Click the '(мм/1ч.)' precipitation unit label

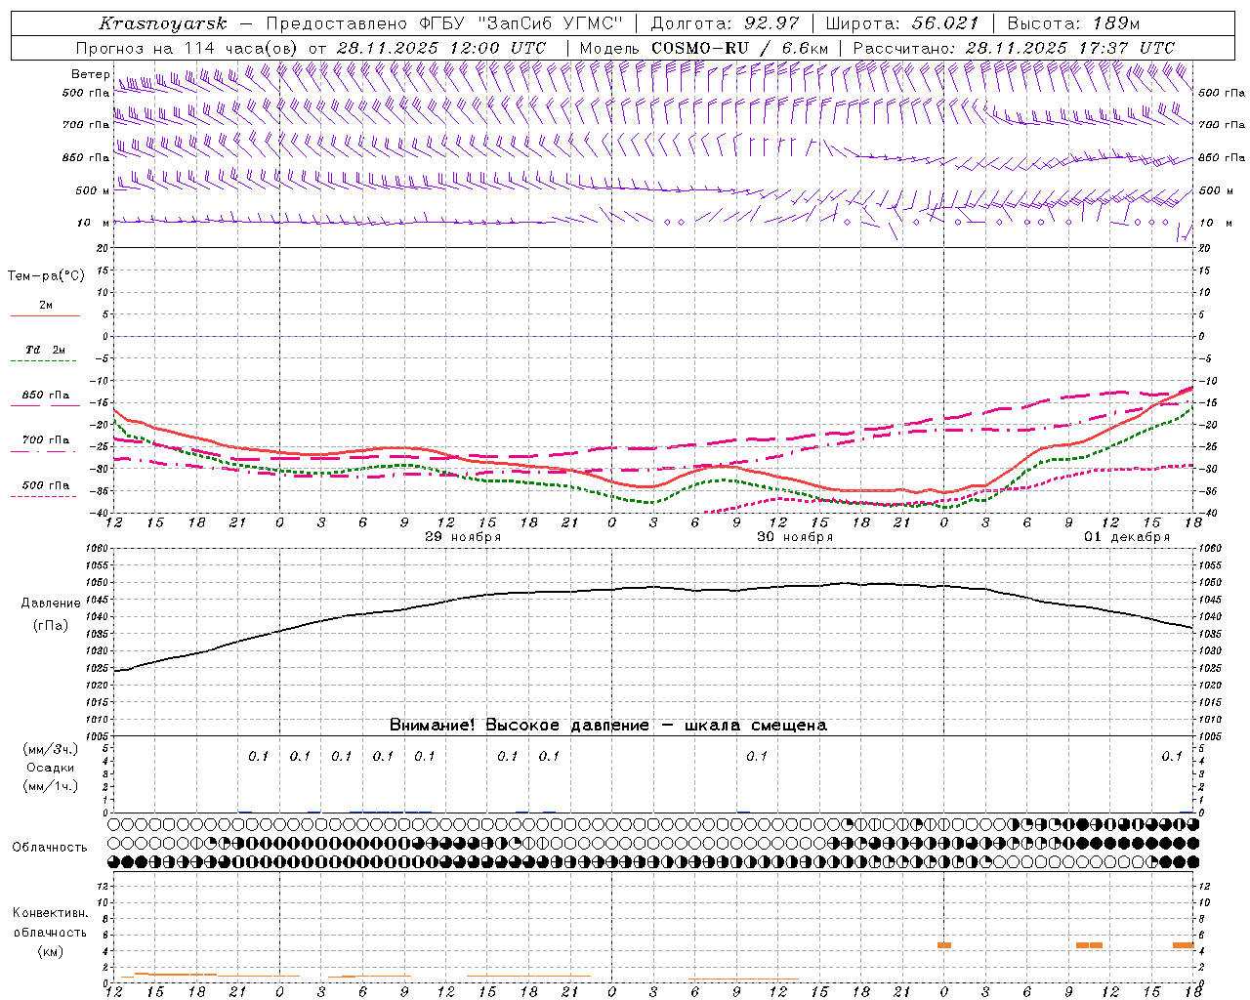click(x=51, y=786)
